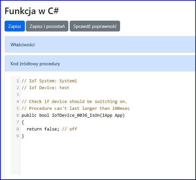Click the 'return false;' statement
Screen dimensions: 196x180
tap(43, 129)
